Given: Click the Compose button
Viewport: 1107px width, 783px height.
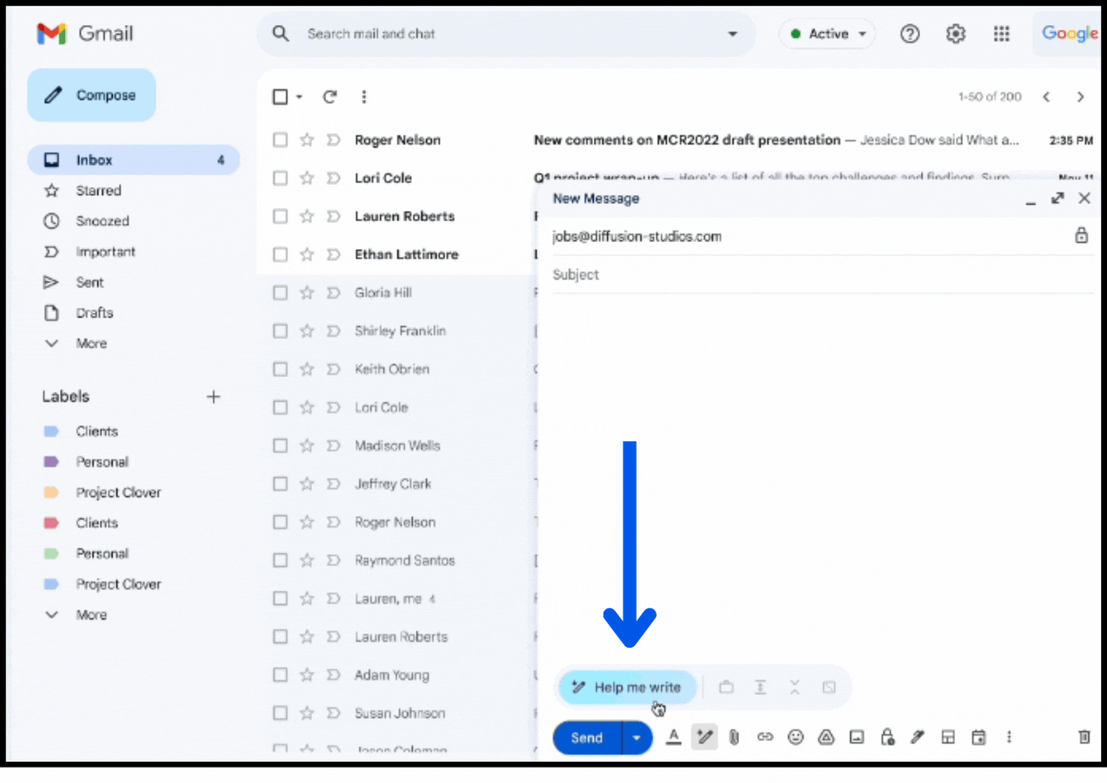Looking at the screenshot, I should tap(91, 95).
